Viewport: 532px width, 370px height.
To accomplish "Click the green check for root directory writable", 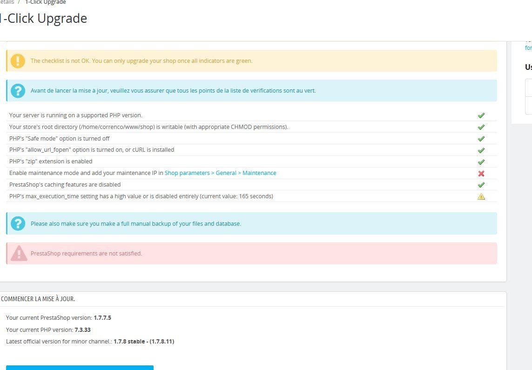I will tap(481, 127).
